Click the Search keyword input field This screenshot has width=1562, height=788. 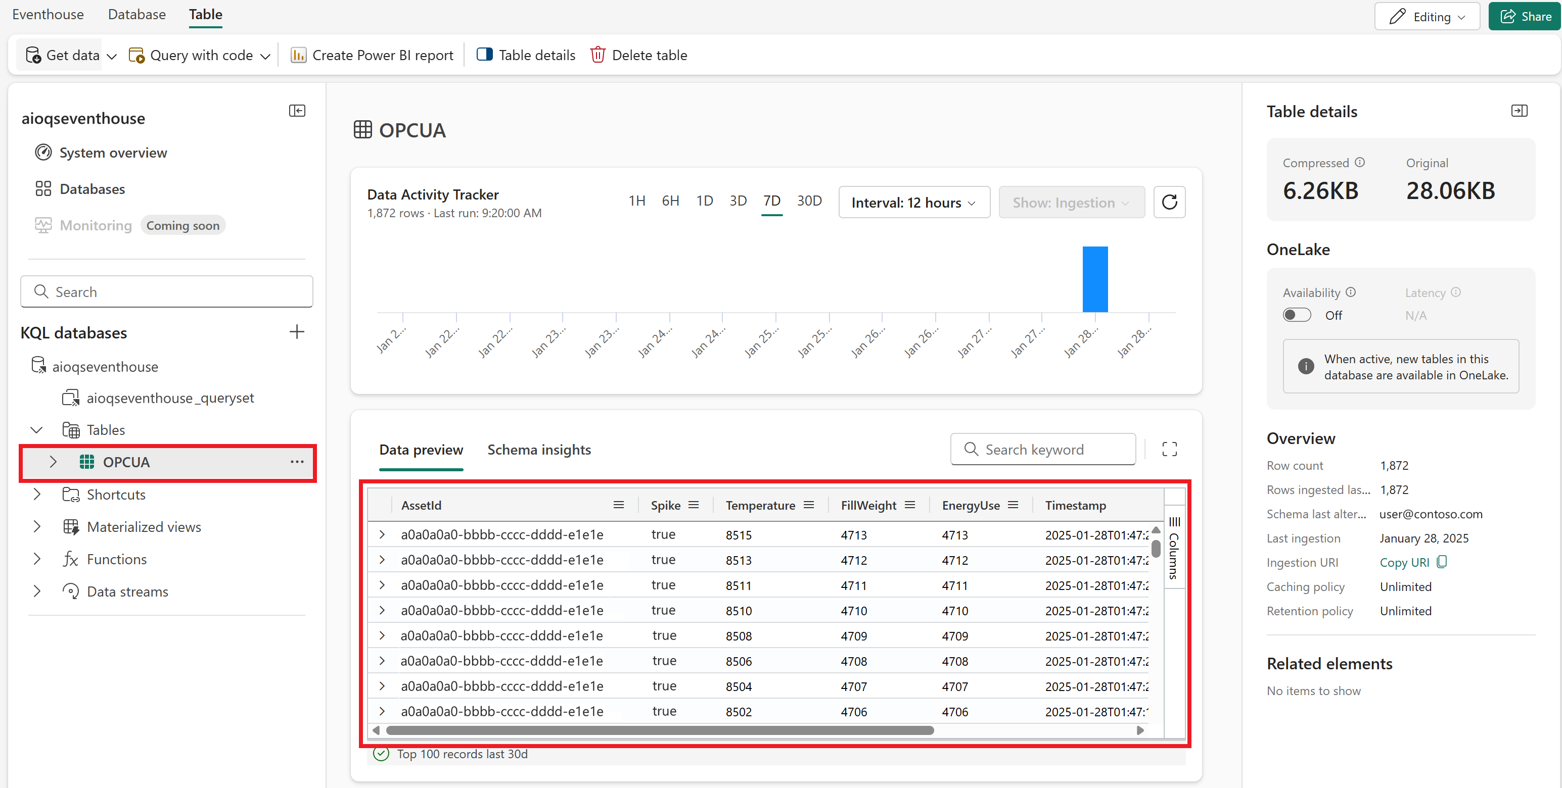click(x=1043, y=449)
